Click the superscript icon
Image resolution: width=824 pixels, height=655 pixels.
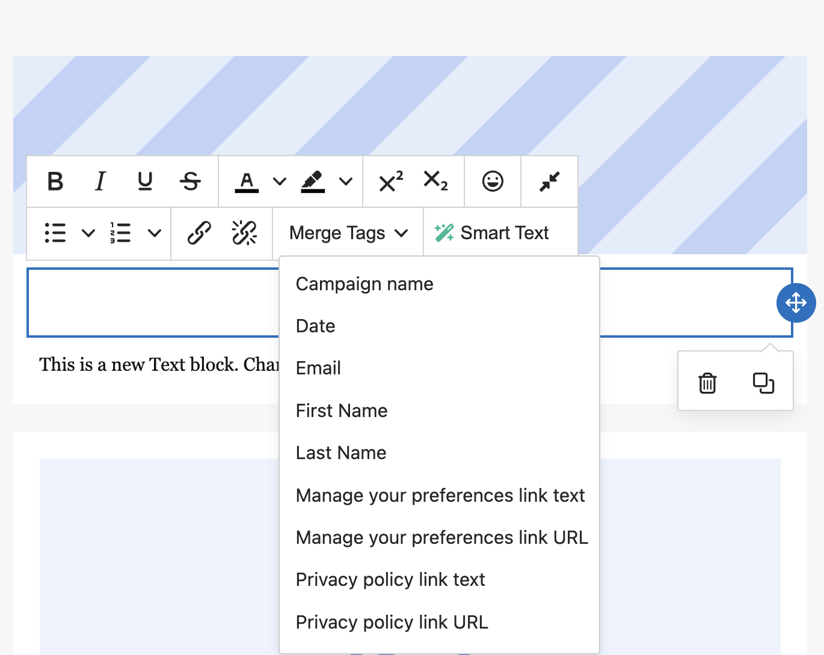(x=390, y=181)
